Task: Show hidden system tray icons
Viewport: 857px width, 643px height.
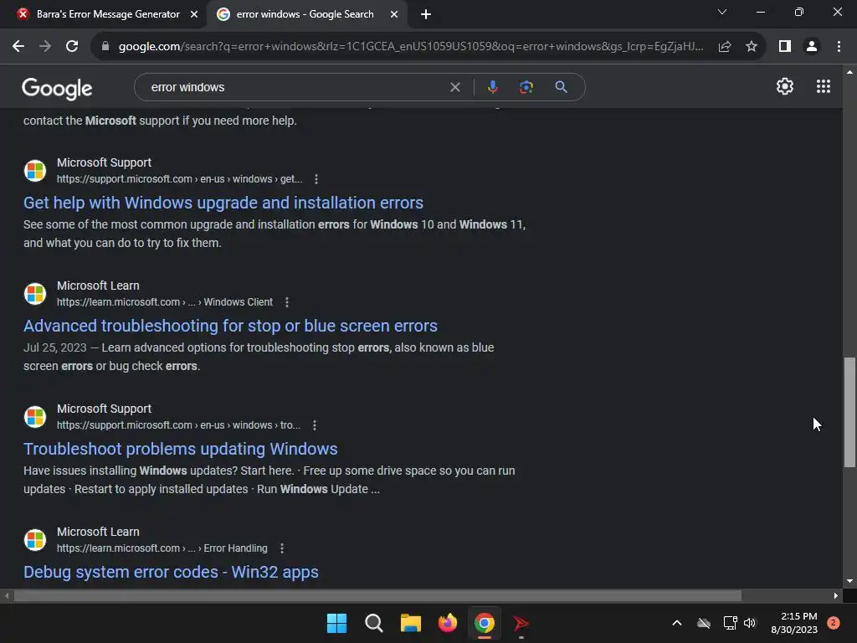Action: click(x=676, y=623)
